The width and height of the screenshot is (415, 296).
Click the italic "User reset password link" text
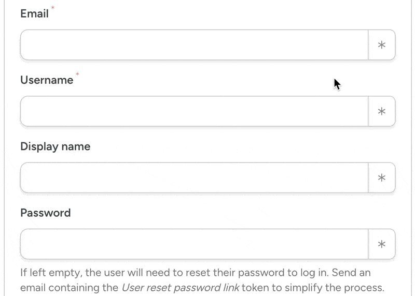[x=180, y=288]
